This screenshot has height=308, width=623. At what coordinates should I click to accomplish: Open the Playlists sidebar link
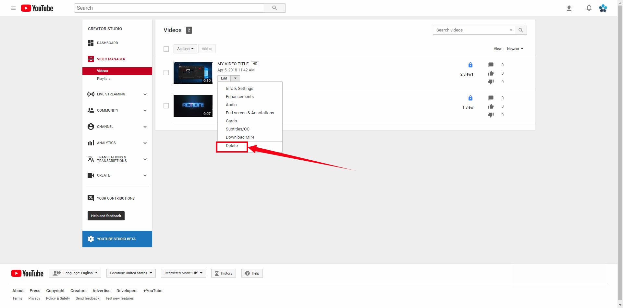click(104, 79)
